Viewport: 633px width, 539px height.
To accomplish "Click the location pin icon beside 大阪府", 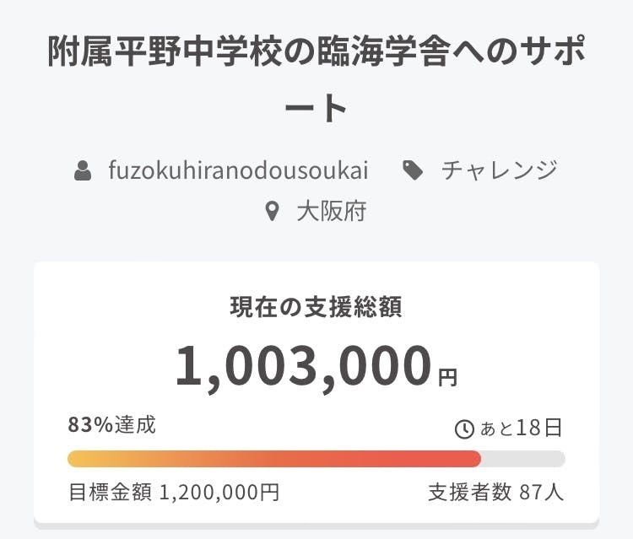I will pos(272,211).
